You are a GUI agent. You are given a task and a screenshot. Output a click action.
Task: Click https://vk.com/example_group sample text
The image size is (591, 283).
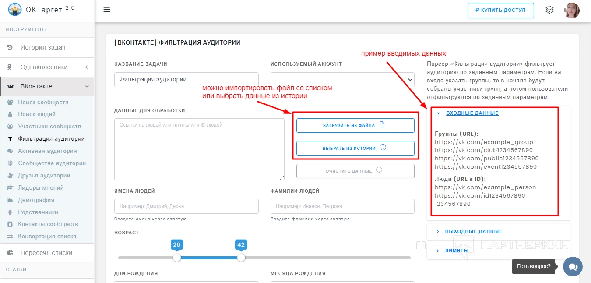point(484,142)
